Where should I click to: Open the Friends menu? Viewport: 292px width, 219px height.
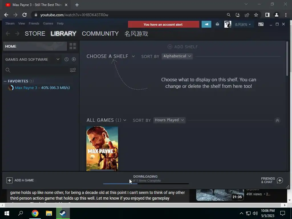pyautogui.click(x=34, y=23)
